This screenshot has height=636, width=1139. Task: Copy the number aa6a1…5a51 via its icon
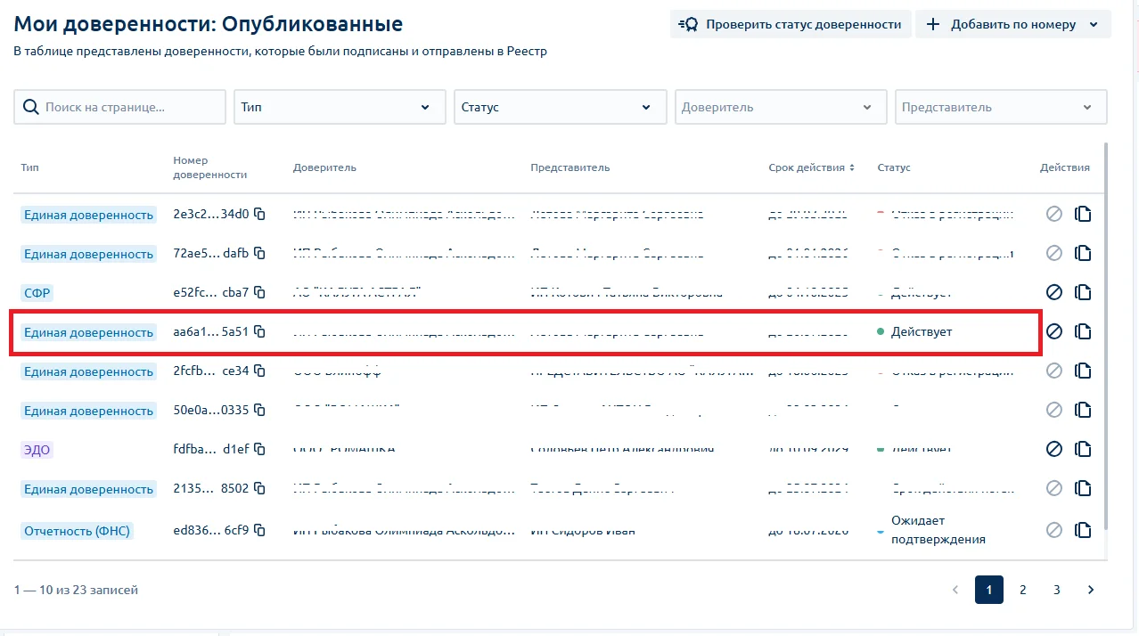point(259,331)
